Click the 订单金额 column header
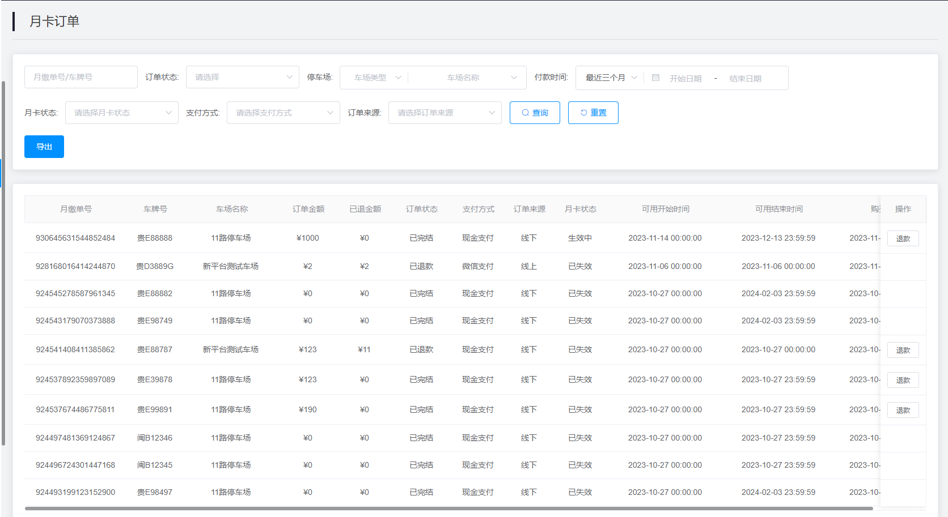 coord(308,209)
